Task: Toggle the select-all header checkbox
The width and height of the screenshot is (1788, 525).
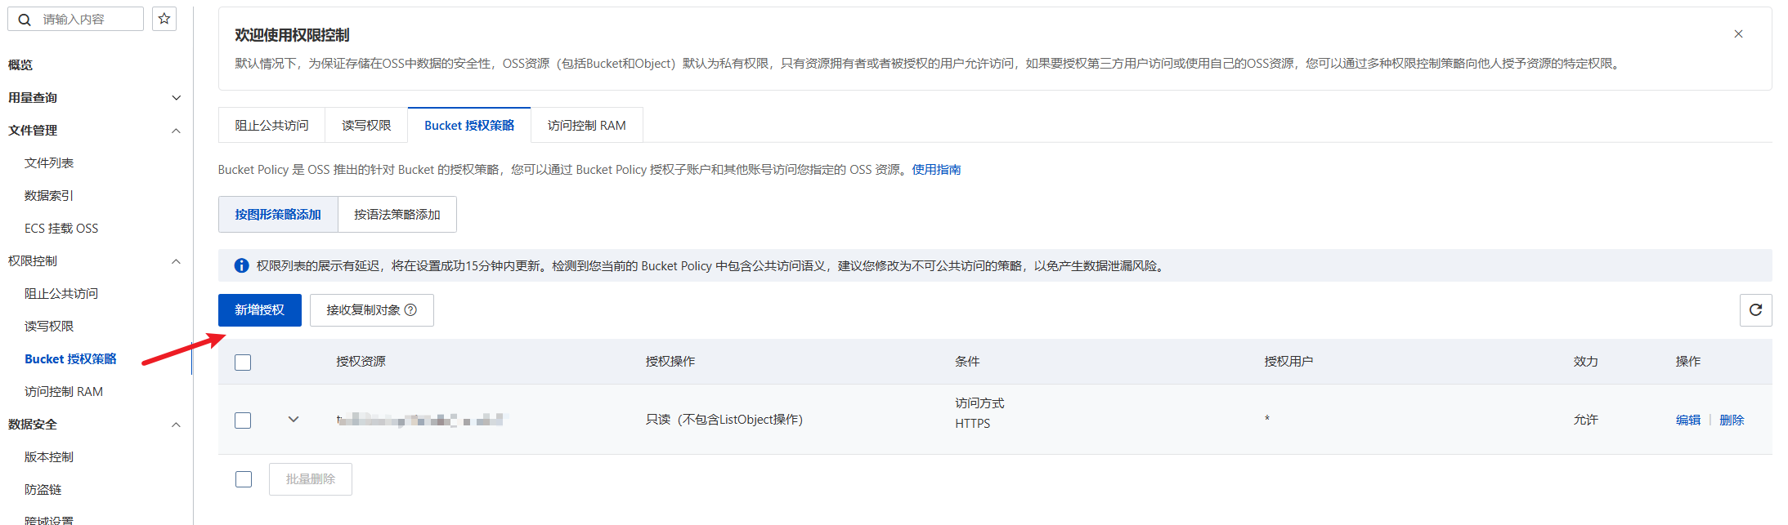Action: (243, 363)
